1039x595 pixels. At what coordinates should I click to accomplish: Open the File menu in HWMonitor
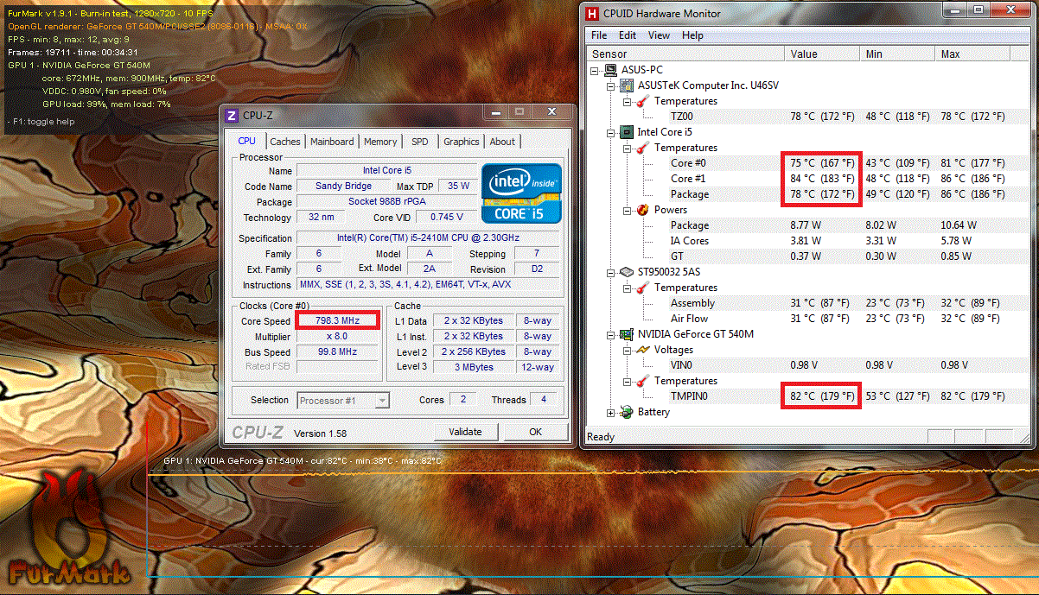(x=599, y=35)
